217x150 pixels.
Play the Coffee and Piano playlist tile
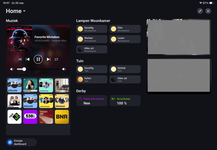(x=62, y=85)
